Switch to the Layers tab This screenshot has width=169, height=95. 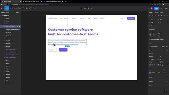3,12
